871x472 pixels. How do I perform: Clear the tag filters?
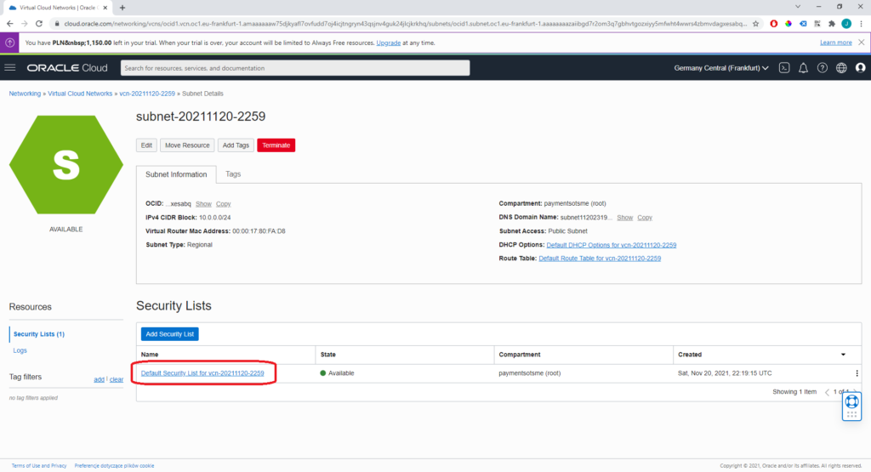(116, 379)
